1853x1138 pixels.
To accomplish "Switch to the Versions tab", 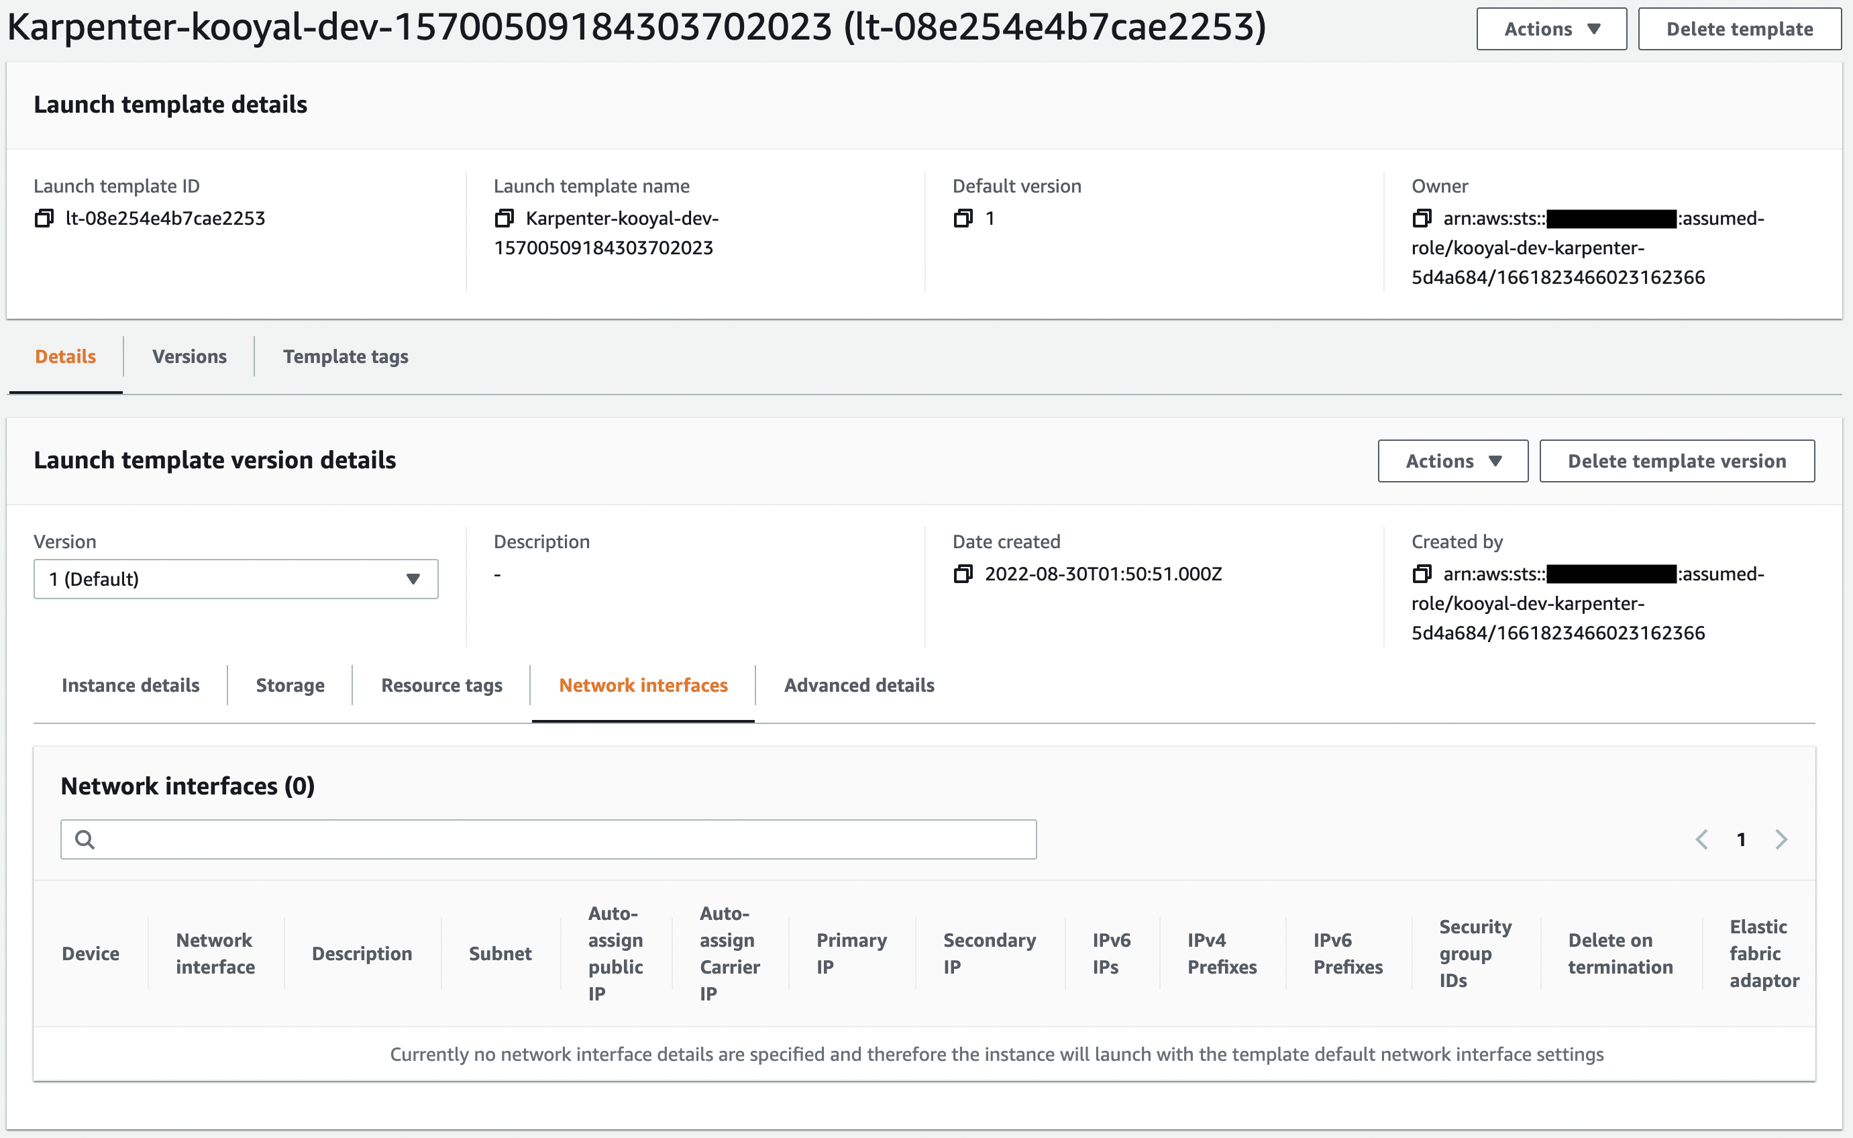I will pyautogui.click(x=189, y=356).
